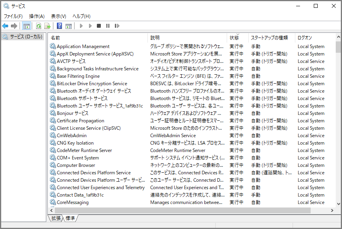Image resolution: width=342 pixels, height=229 pixels.
Task: Click the grey forward arrow in the toolbar
Action: [14, 26]
